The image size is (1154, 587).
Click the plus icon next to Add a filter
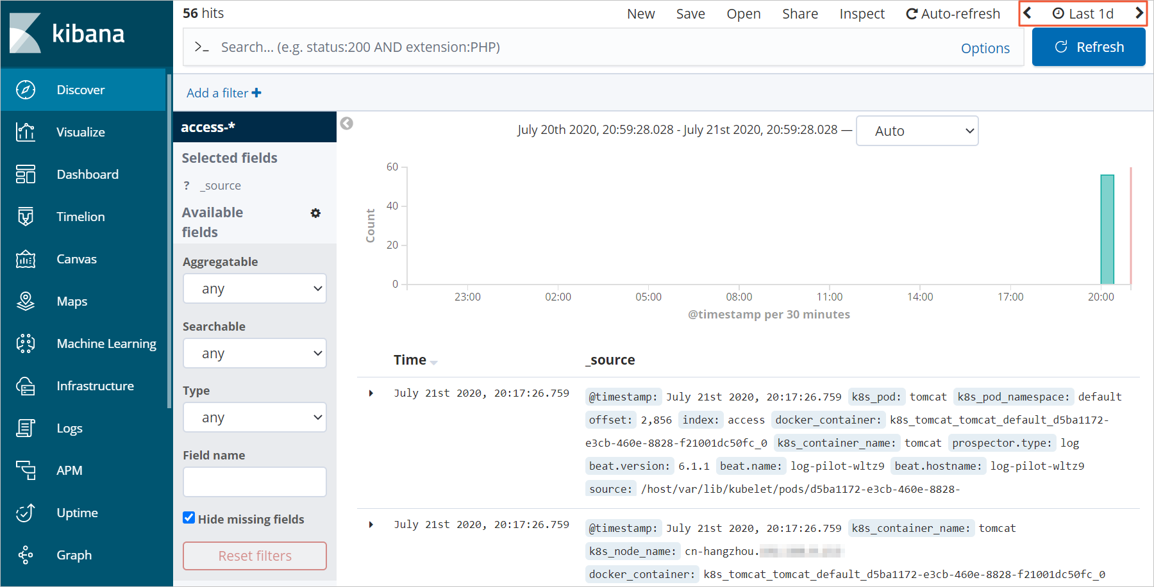pyautogui.click(x=256, y=93)
